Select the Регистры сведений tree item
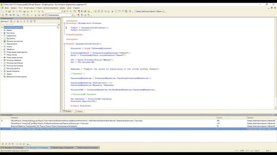 tap(13, 60)
